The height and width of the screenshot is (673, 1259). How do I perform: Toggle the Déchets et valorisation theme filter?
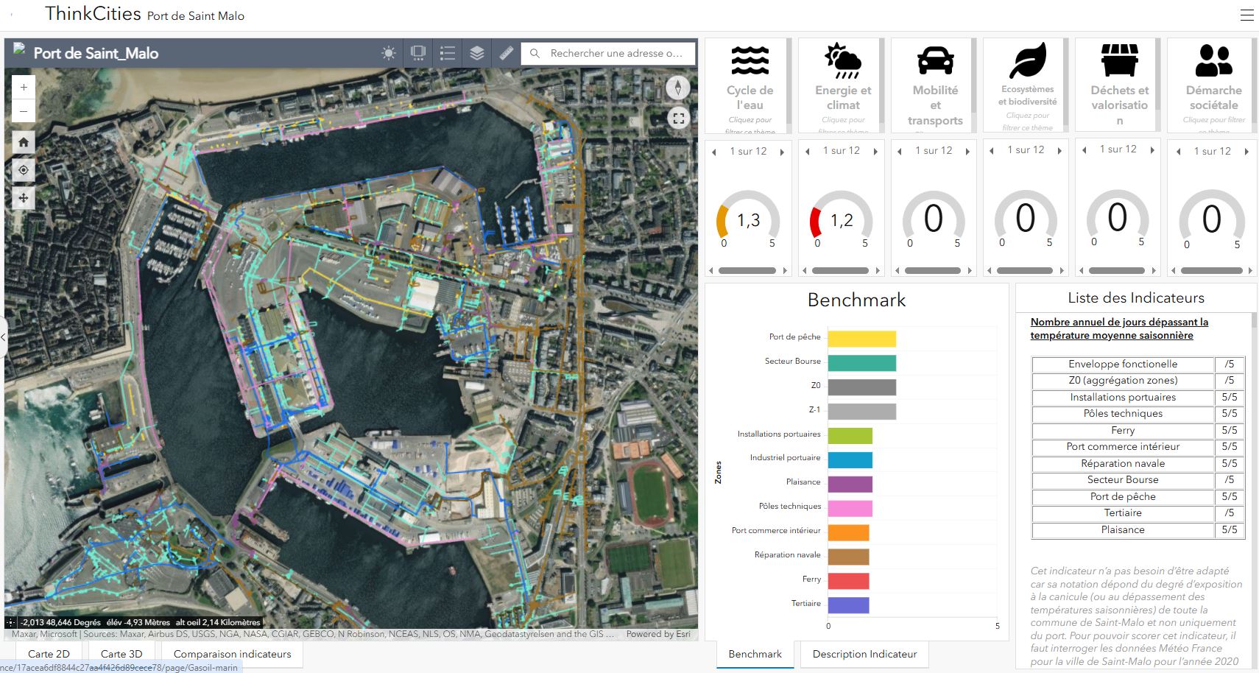click(1117, 83)
